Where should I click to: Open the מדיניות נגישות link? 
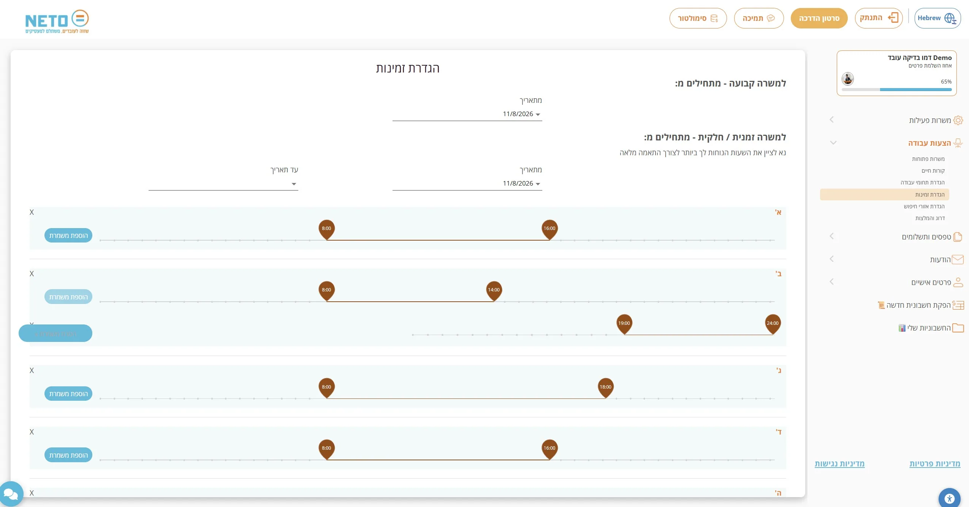click(x=839, y=463)
